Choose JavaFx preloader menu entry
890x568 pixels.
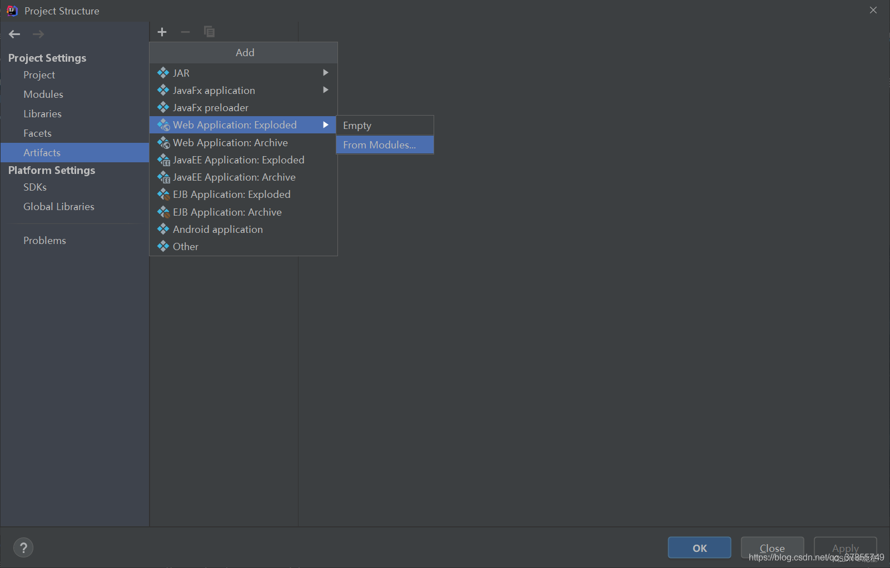point(243,107)
